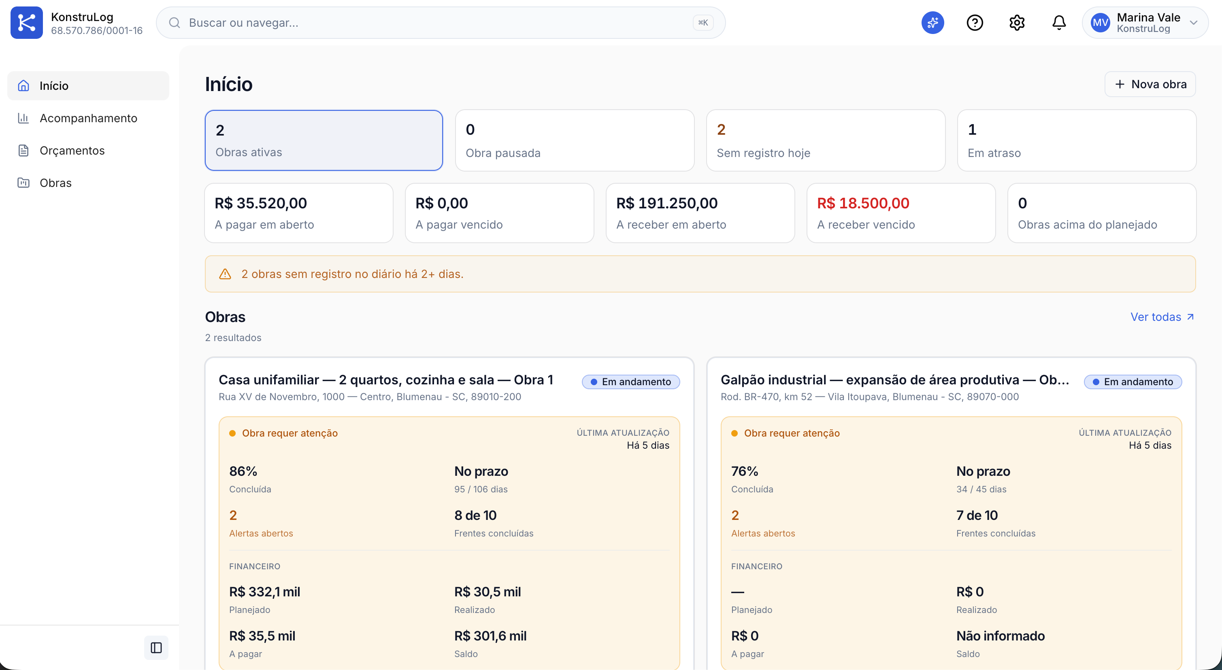The width and height of the screenshot is (1222, 670).
Task: Click Em andamento badge on Casa unifamiliar
Action: point(631,382)
